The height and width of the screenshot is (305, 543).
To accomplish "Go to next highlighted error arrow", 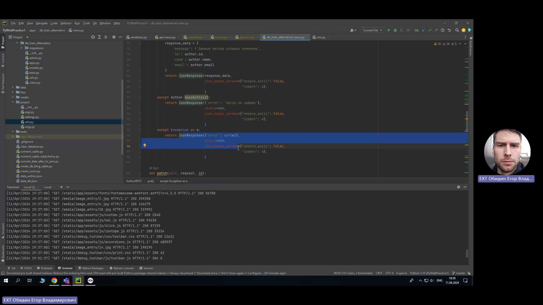I will pyautogui.click(x=465, y=44).
